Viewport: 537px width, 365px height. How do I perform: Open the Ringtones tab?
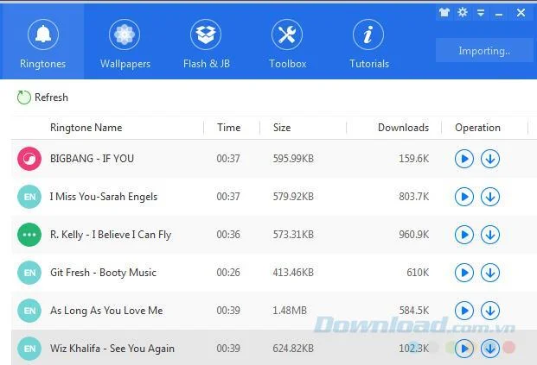click(x=42, y=42)
